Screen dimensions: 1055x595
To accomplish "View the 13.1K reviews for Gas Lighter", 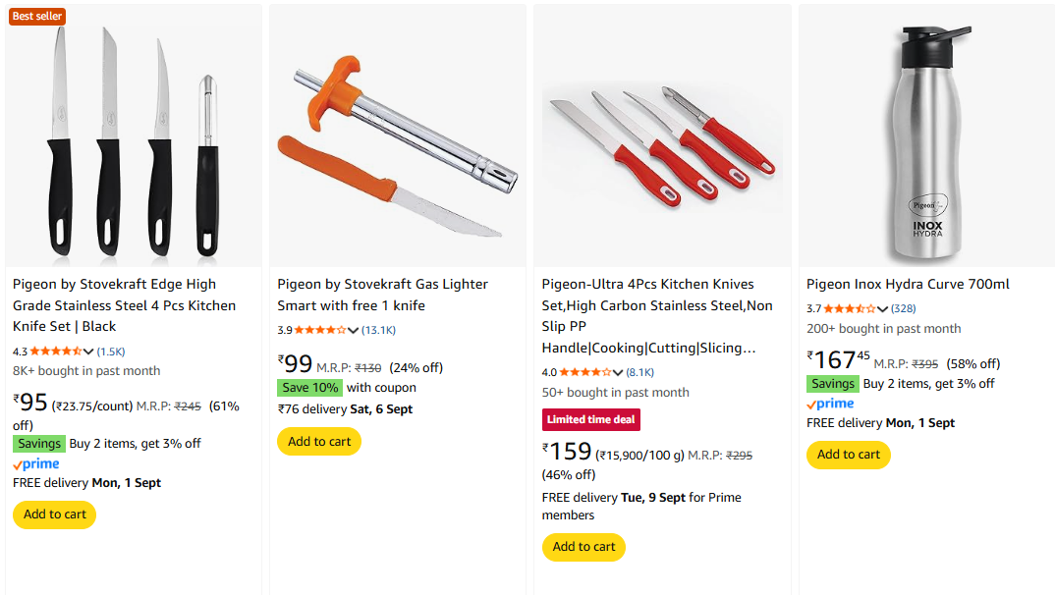I will click(379, 330).
